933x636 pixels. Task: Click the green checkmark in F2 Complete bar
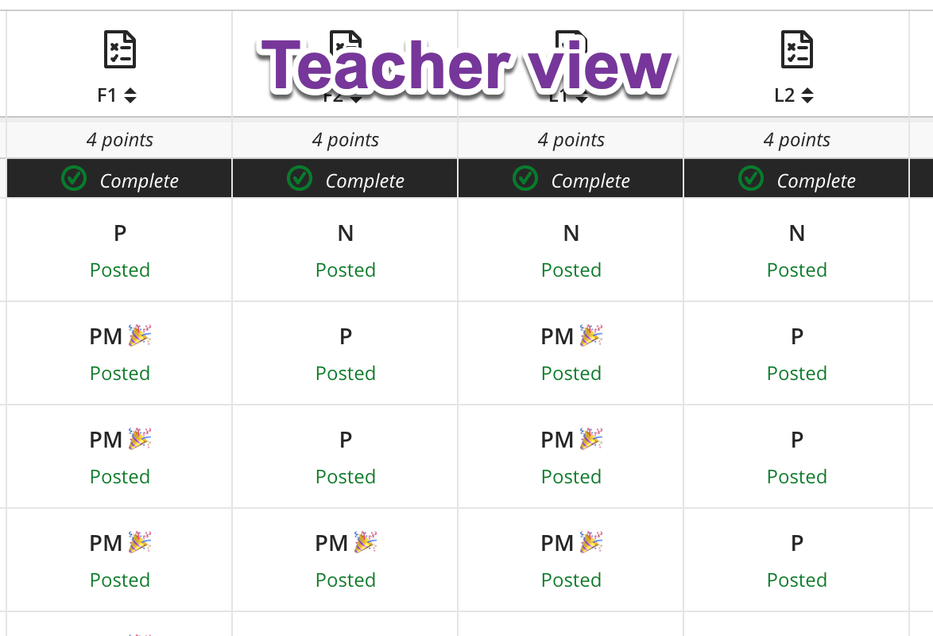click(x=300, y=178)
